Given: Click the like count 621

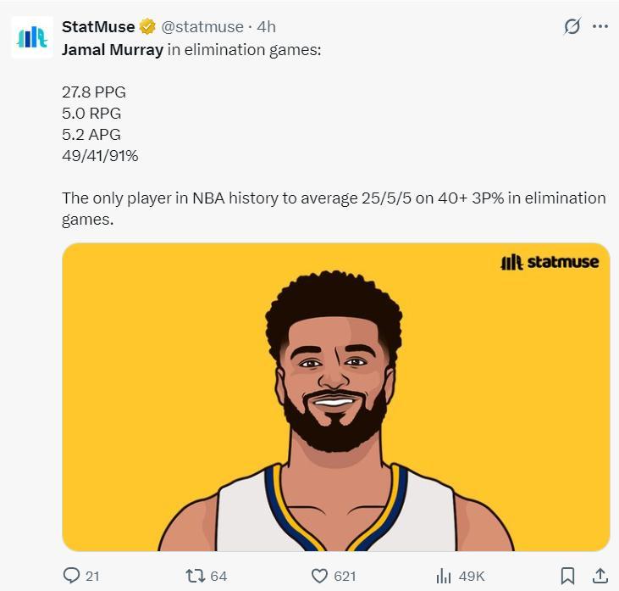Looking at the screenshot, I should [345, 576].
